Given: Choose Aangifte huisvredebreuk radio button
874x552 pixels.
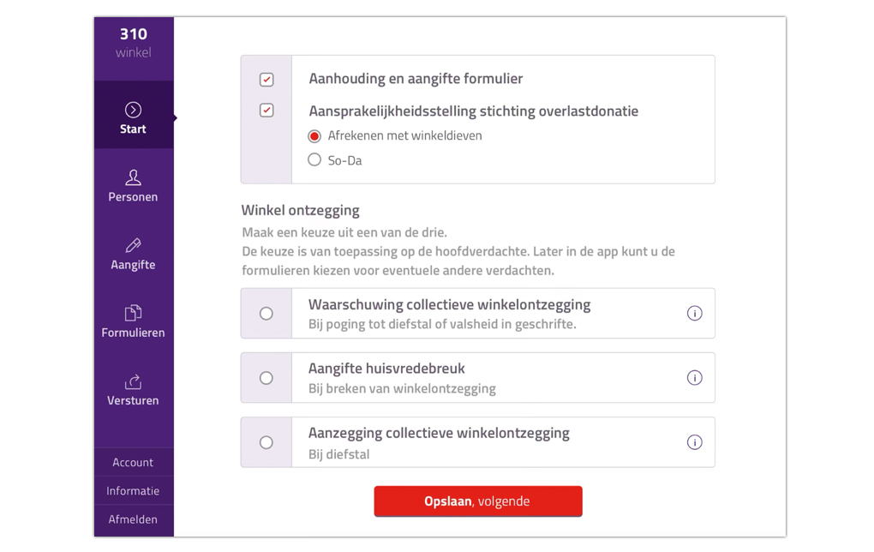Looking at the screenshot, I should point(266,378).
